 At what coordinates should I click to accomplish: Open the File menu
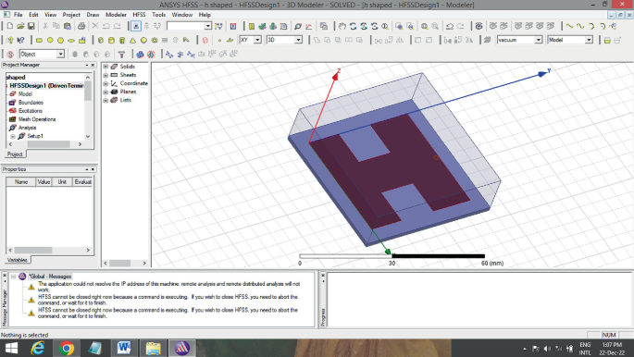click(19, 15)
